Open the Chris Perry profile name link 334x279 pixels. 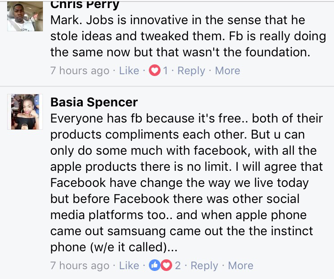(x=84, y=5)
